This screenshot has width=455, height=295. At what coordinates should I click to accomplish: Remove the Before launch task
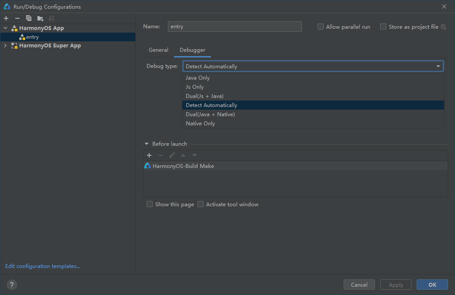(161, 155)
